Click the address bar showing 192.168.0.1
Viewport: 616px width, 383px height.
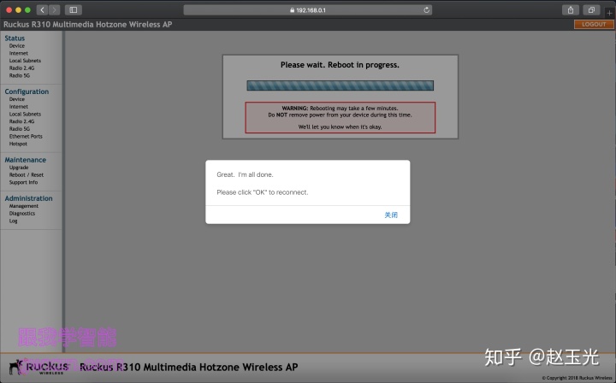[308, 10]
